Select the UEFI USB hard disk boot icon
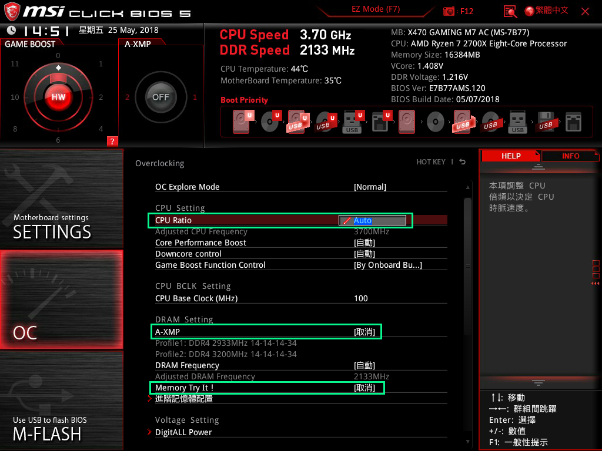Viewport: 602px width, 451px height. (297, 122)
